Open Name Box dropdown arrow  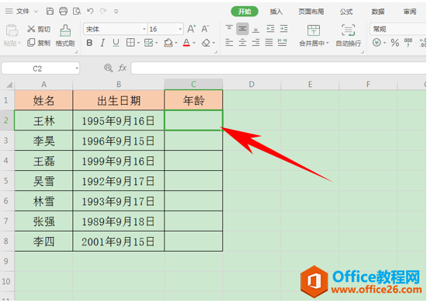(x=77, y=68)
